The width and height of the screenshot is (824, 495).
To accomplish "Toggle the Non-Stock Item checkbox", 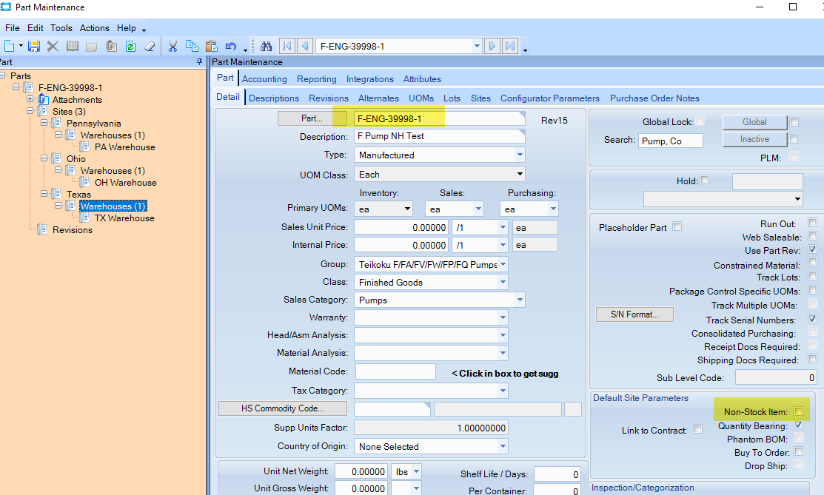I will 799,411.
